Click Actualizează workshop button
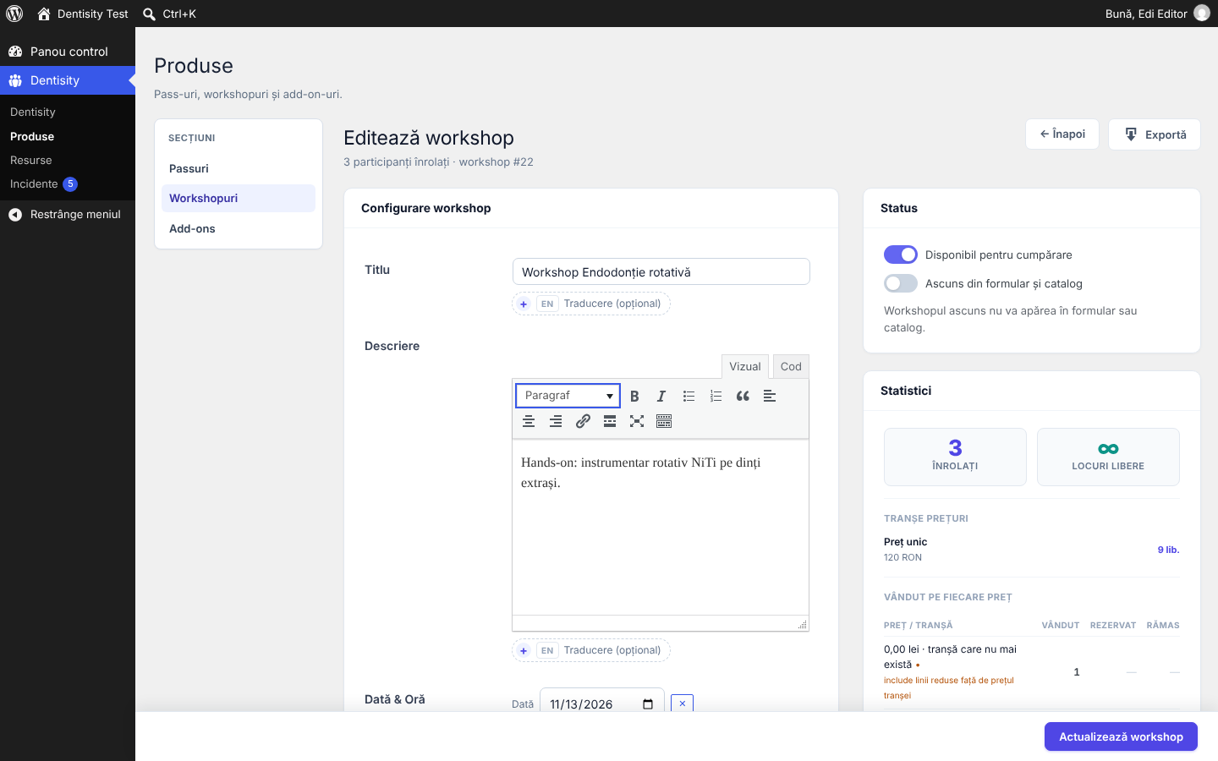The height and width of the screenshot is (761, 1218). pyautogui.click(x=1121, y=736)
